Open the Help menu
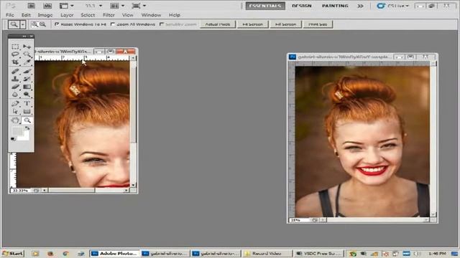This screenshot has width=460, height=258. click(x=174, y=15)
